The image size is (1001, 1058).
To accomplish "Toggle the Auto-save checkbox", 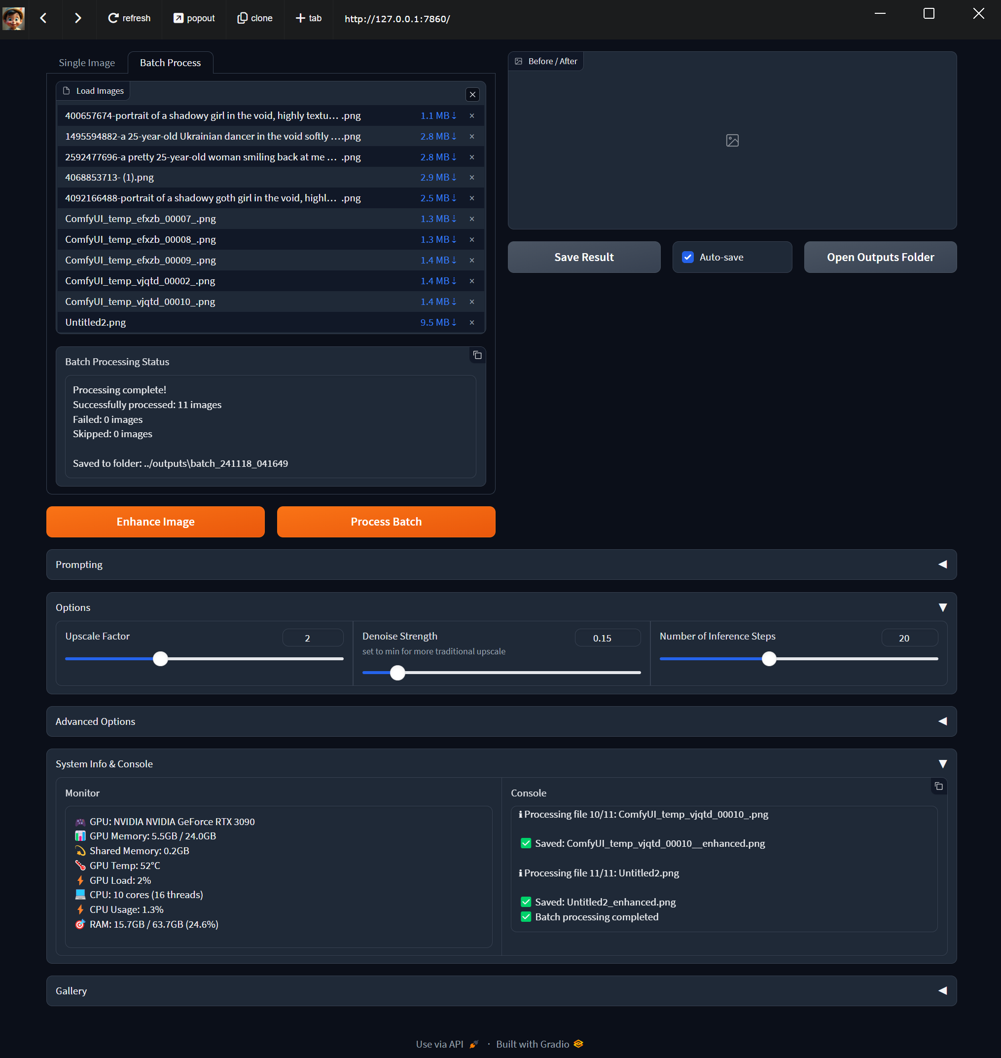I will [688, 257].
